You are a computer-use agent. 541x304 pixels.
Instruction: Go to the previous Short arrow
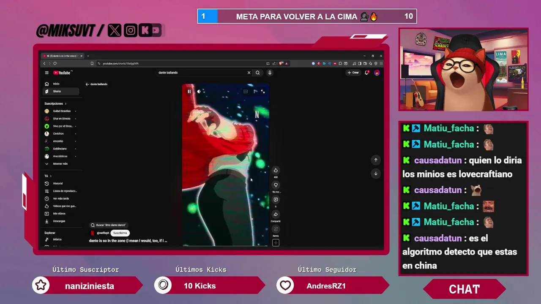(376, 160)
